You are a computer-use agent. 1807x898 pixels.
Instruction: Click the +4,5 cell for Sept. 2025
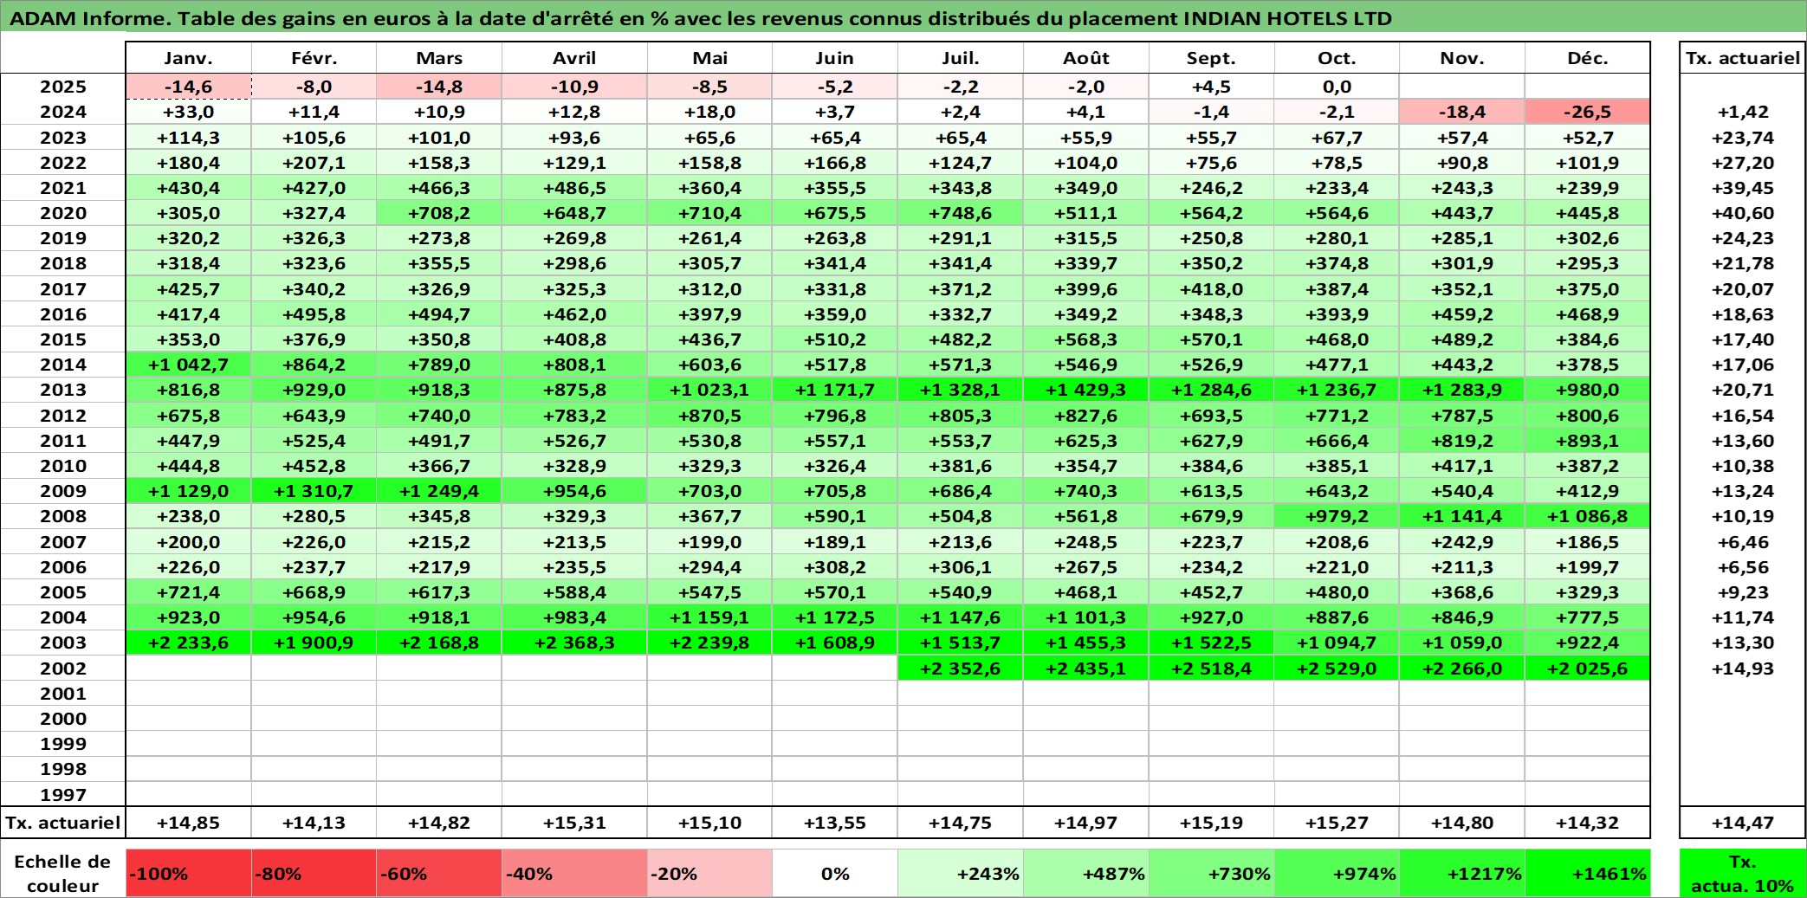click(x=1211, y=87)
